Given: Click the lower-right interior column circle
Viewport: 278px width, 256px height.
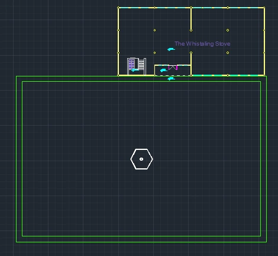Looking at the screenshot, I should point(228,53).
